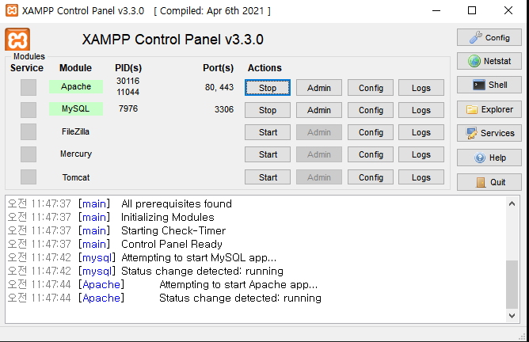Click the window resize grip in corner
This screenshot has height=342, width=529.
coord(523,336)
